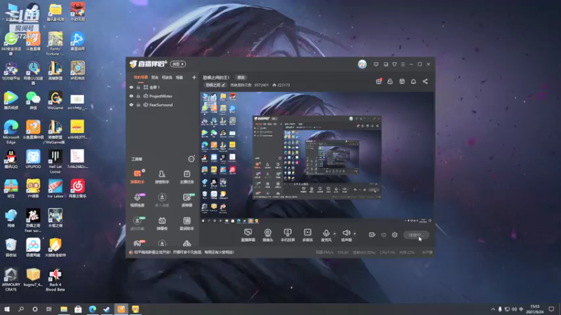This screenshot has width=561, height=315.
Task: Download the 多人连麦 multi-user link tool
Action: (162, 200)
